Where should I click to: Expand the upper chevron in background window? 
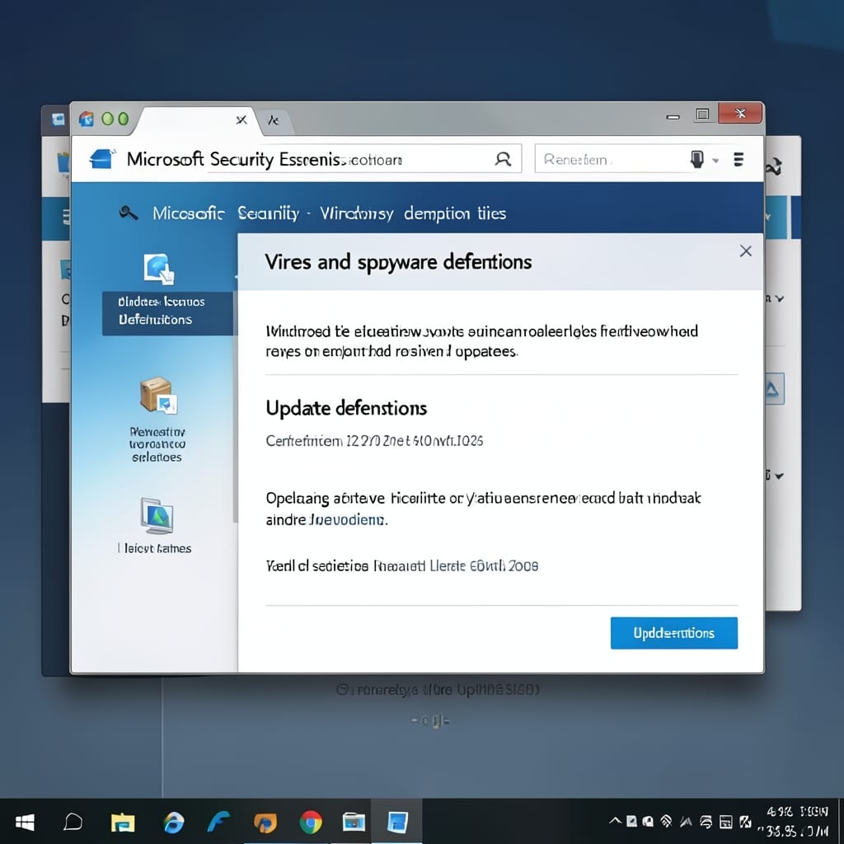[780, 298]
